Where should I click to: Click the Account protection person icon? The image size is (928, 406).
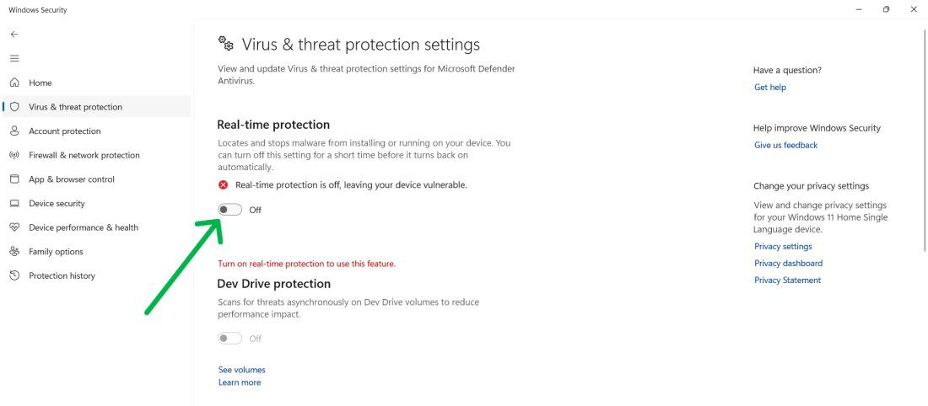13,131
